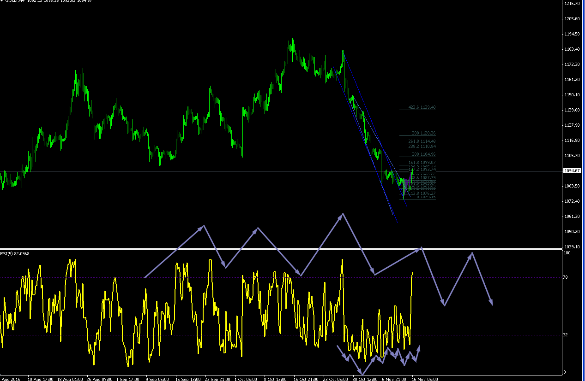Click the 16 Nov 05:00 time label
This screenshot has height=381, width=585.
pyautogui.click(x=425, y=379)
